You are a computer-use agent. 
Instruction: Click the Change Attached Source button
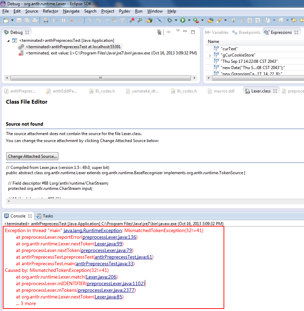pyautogui.click(x=32, y=156)
